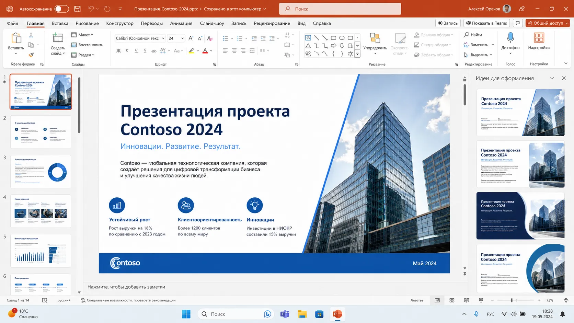Select the rectangle shape in the shapes gallery

(333, 38)
